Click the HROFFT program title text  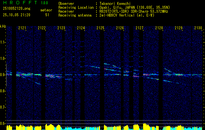coord(21,3)
